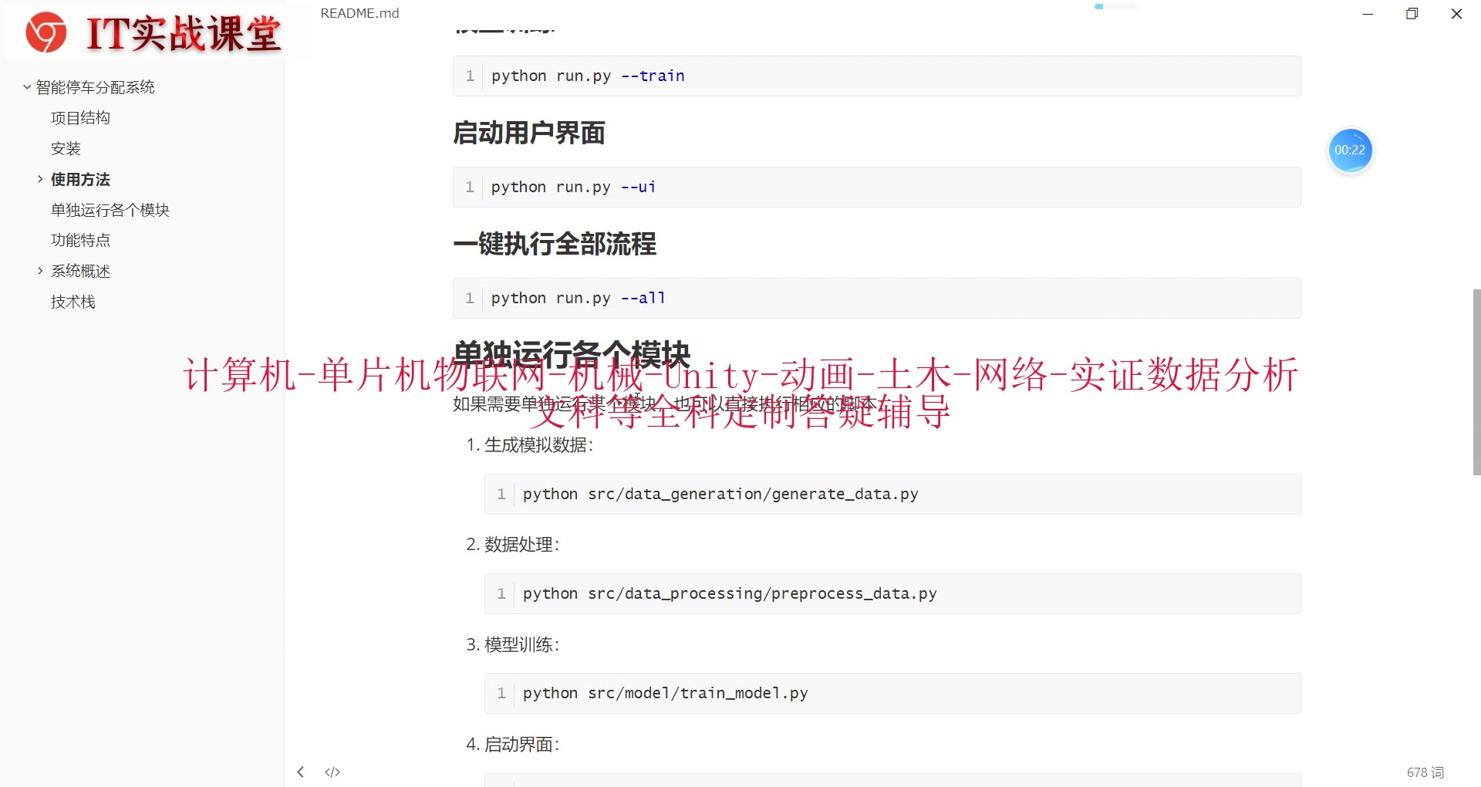Click the vertical scrollbar thumb
This screenshot has width=1481, height=787.
(1476, 382)
